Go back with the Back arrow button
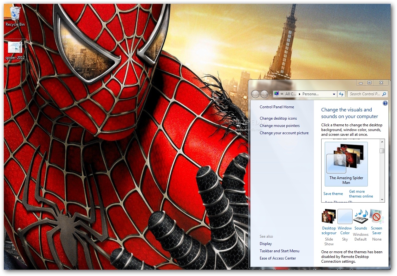Image resolution: width=397 pixels, height=276 pixels. pyautogui.click(x=255, y=94)
